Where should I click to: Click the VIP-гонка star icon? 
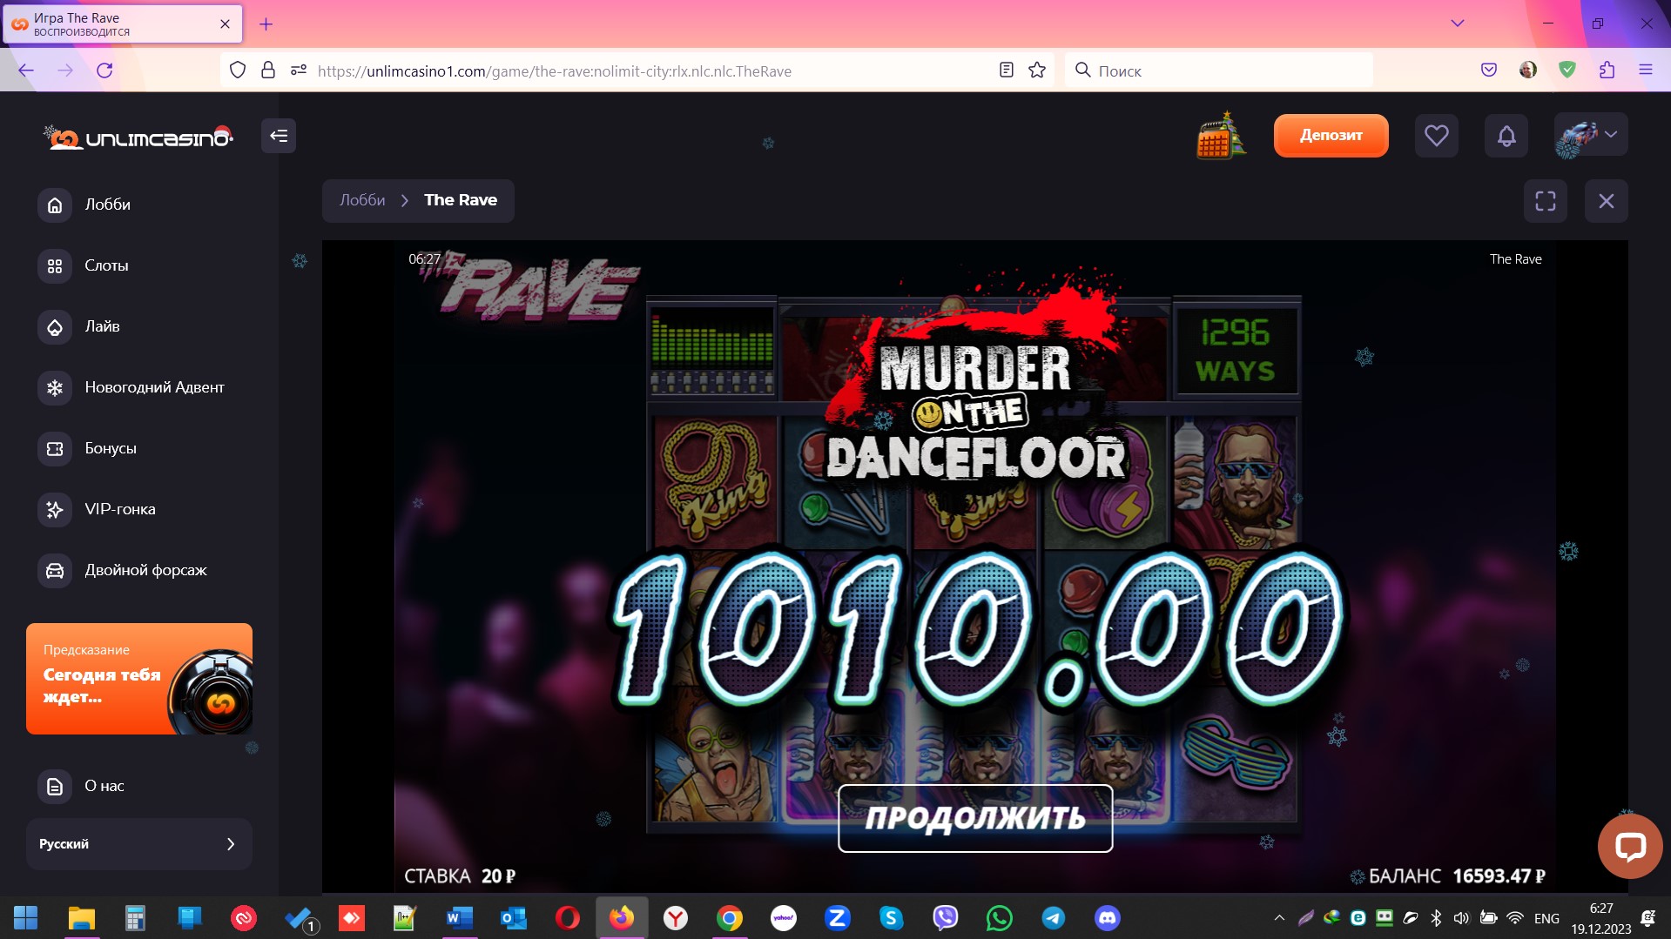coord(55,509)
